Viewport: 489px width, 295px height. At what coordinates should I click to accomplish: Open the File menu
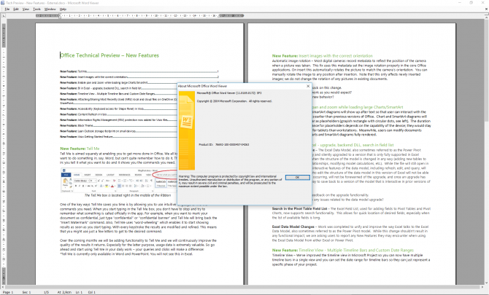[7, 9]
